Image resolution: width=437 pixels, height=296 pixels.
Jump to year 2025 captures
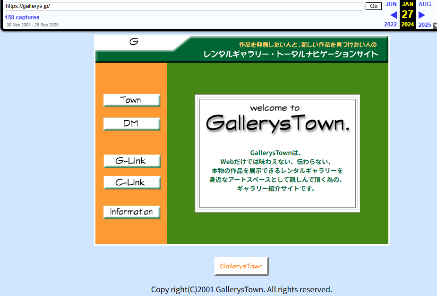tap(425, 25)
